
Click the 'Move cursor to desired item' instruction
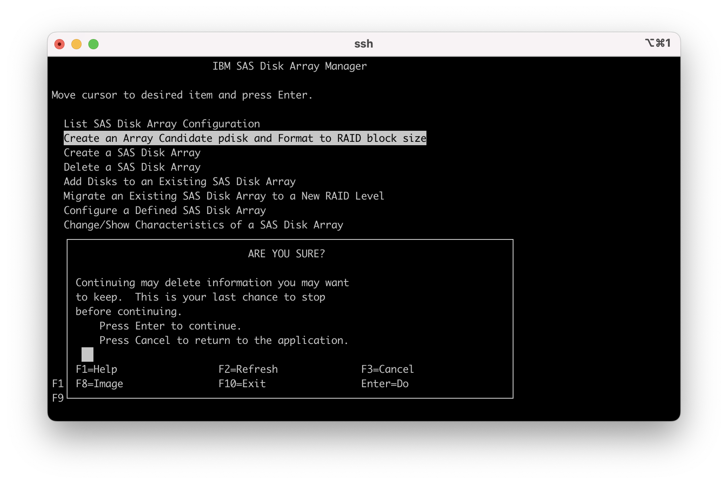tap(182, 95)
